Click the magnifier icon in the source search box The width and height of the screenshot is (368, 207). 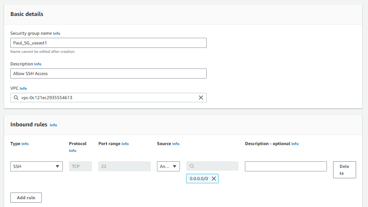(192, 166)
